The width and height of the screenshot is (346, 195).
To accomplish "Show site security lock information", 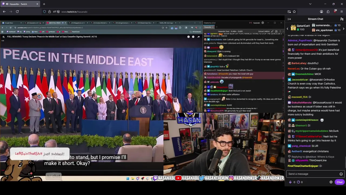I will 49,12.
